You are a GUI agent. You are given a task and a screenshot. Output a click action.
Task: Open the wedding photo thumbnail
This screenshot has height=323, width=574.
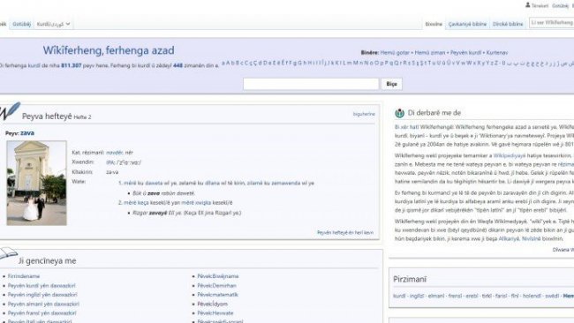[x=36, y=183]
